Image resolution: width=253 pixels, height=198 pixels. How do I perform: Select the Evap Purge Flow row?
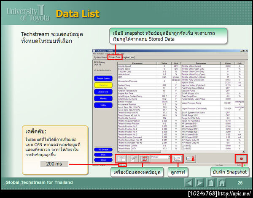[213, 96]
